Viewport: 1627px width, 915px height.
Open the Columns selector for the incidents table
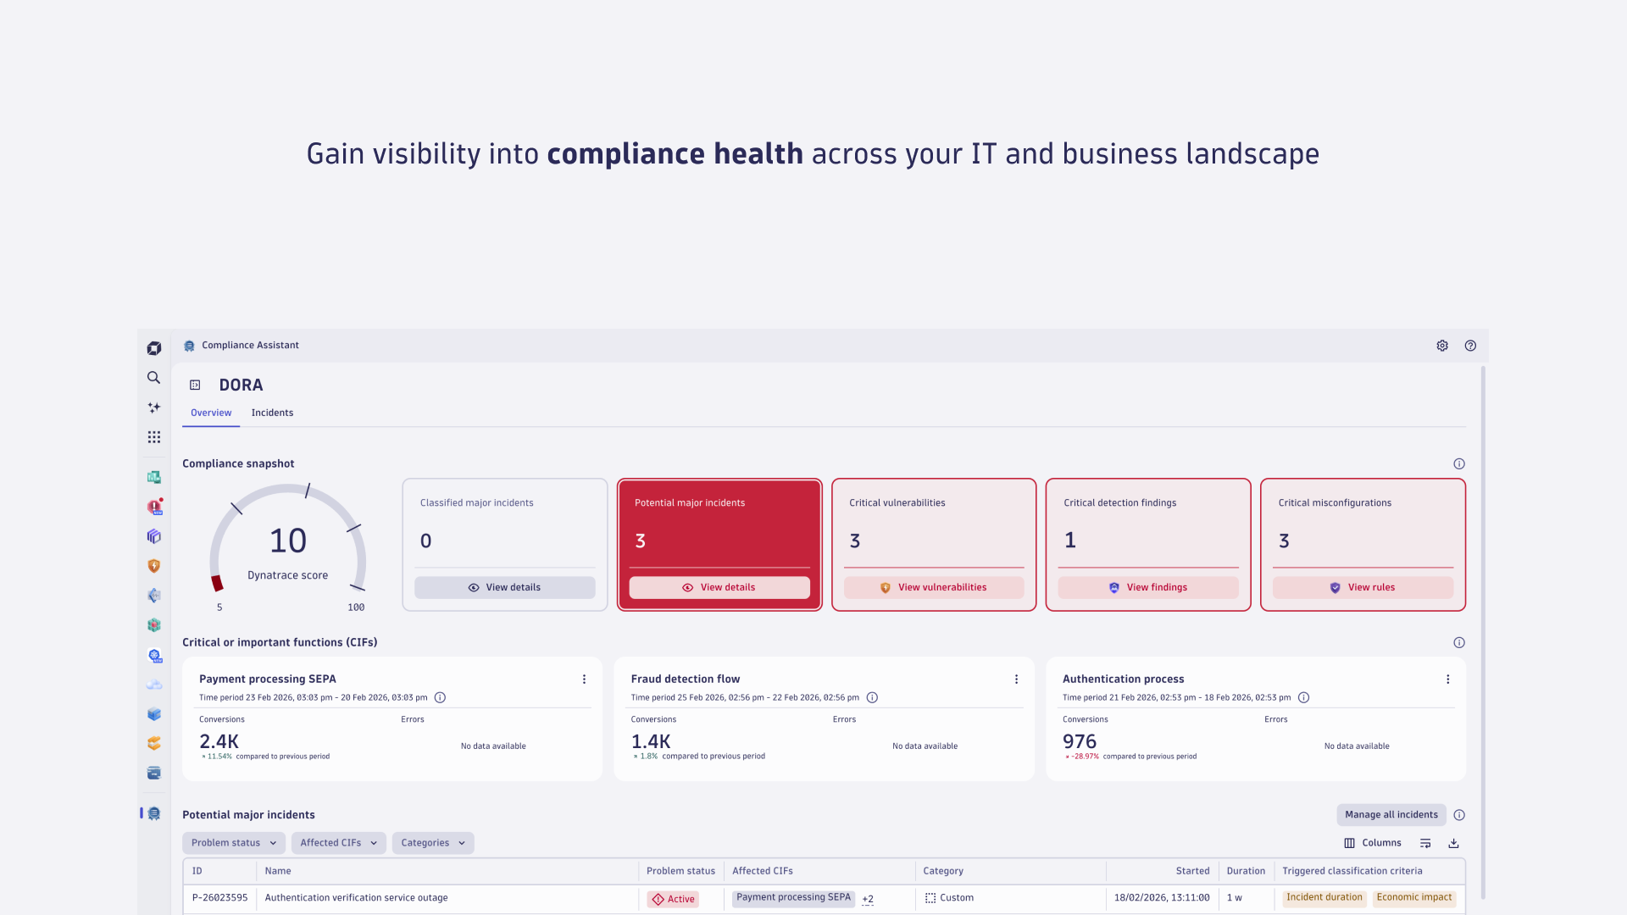tap(1373, 843)
